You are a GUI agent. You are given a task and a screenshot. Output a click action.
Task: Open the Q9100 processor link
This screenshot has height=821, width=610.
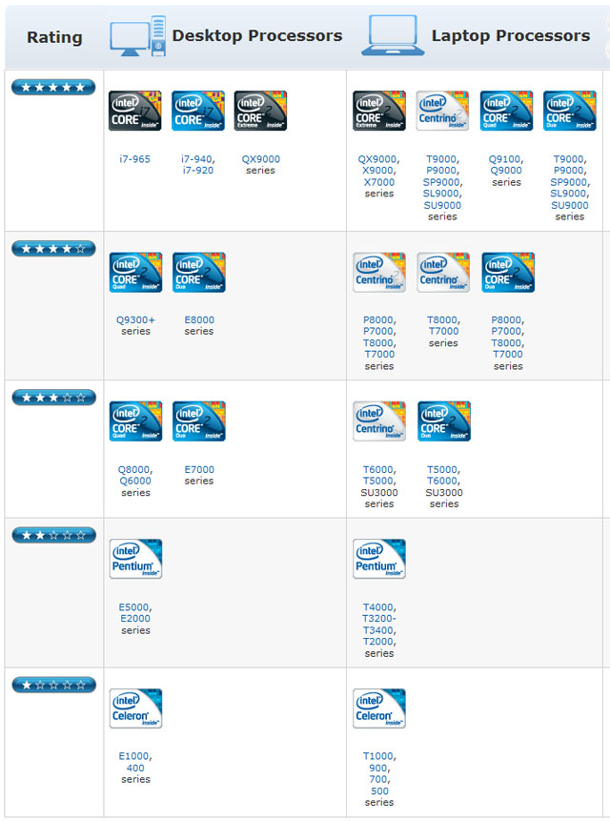(x=506, y=158)
